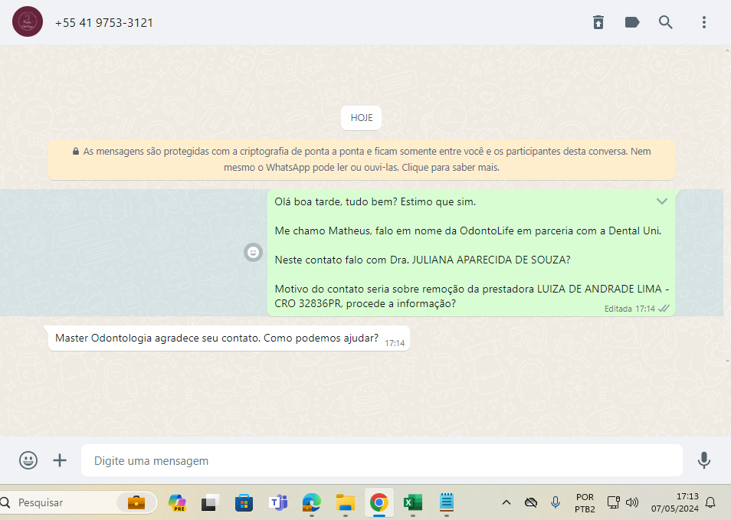React to the sent message with emoji
The width and height of the screenshot is (731, 520).
pyautogui.click(x=253, y=252)
